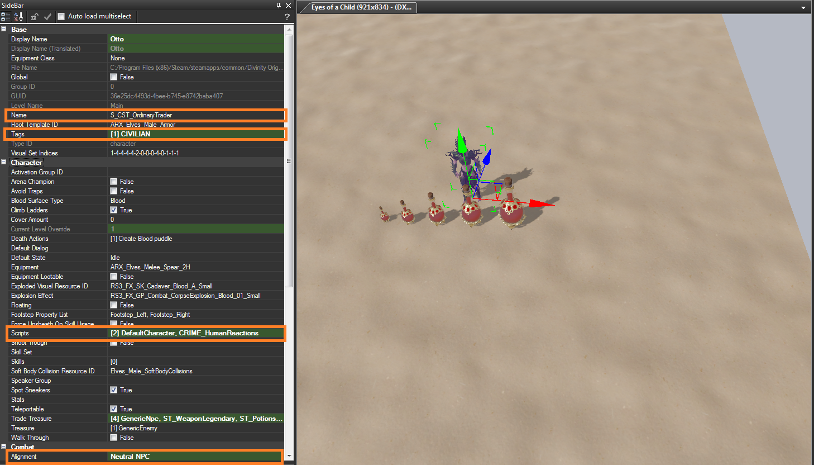Viewport: 814px width, 465px height.
Task: Edit Cover Amount value field
Action: [196, 220]
